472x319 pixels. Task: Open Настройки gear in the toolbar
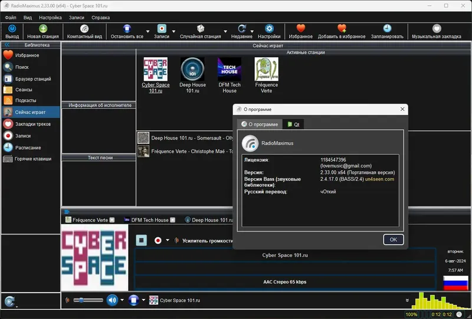(269, 28)
